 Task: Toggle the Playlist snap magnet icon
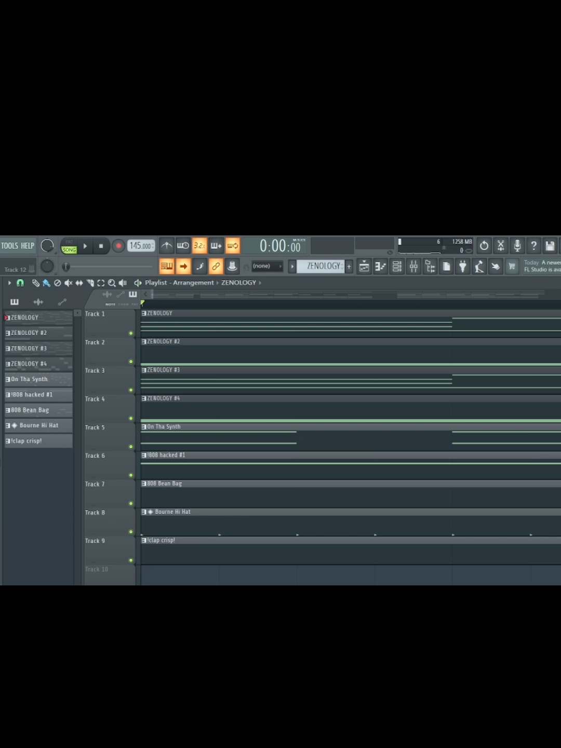tap(20, 283)
